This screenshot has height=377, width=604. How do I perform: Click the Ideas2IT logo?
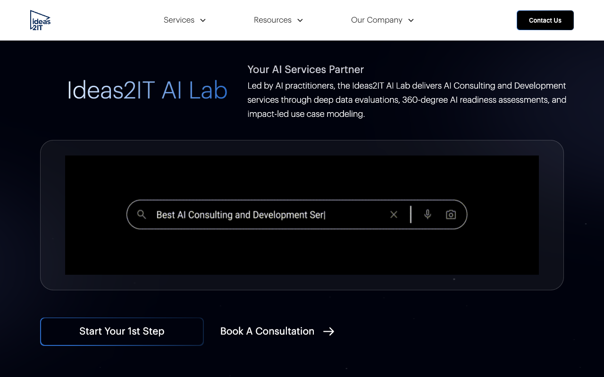tap(40, 20)
